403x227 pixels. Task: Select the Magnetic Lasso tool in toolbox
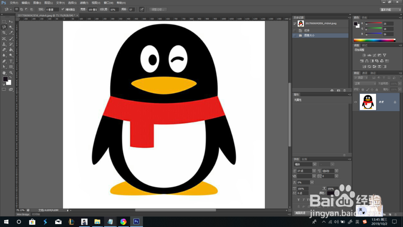(x=4, y=27)
